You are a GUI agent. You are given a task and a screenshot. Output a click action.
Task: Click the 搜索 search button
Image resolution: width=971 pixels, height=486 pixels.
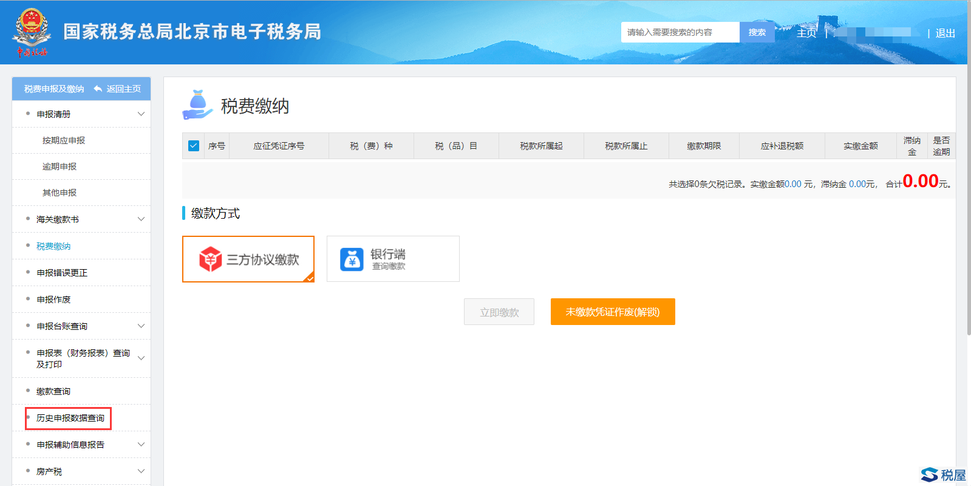coord(757,32)
